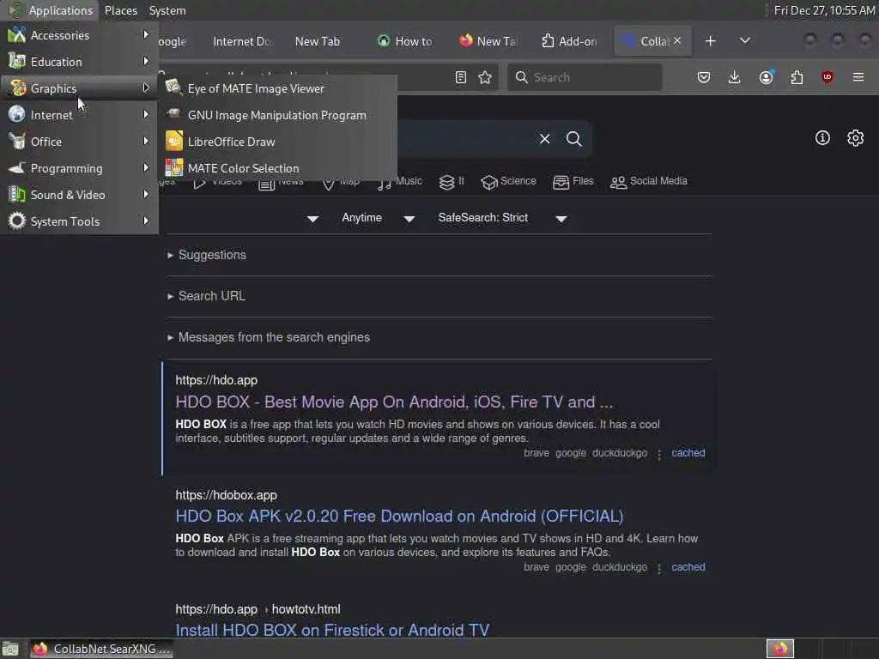879x659 pixels.
Task: Click the https://hdobox.app URL text
Action: click(226, 495)
